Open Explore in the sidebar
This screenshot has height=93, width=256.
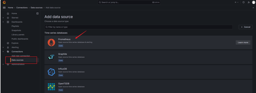point(15,43)
